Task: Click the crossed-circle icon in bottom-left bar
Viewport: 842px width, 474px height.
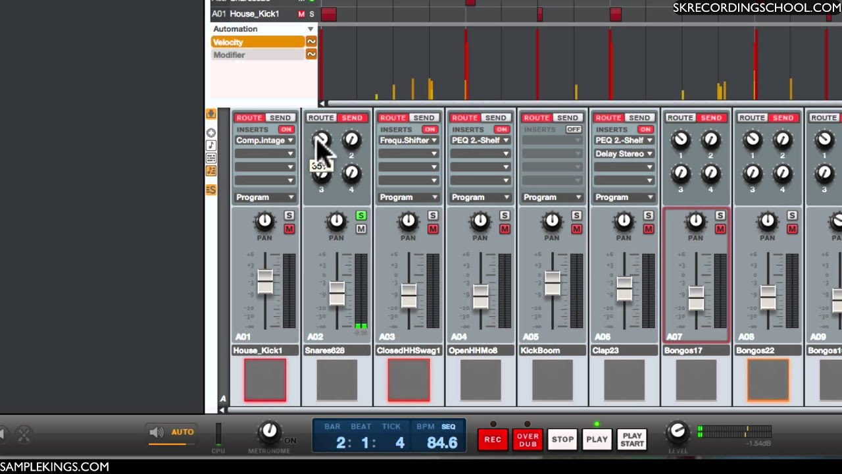Action: [24, 434]
